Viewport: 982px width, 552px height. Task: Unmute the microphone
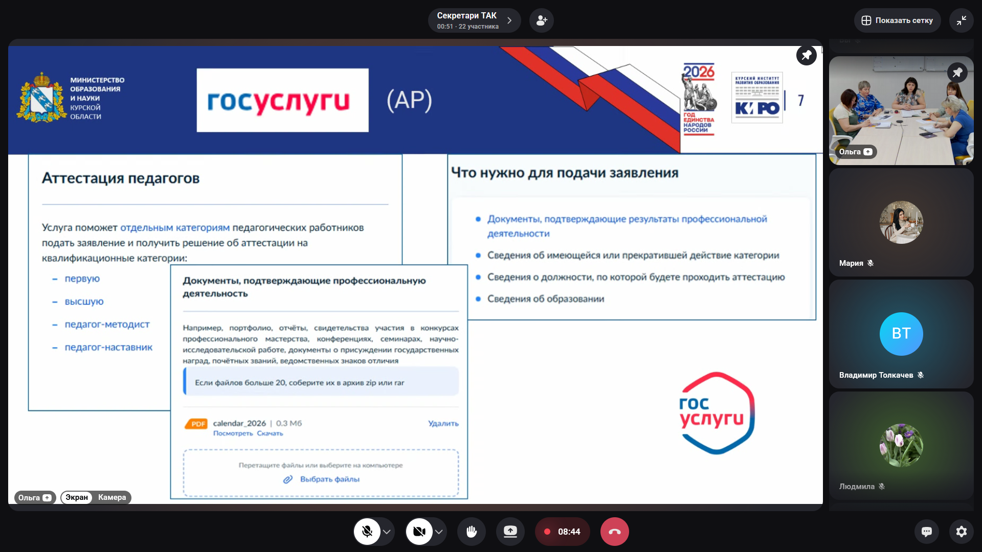click(x=367, y=532)
